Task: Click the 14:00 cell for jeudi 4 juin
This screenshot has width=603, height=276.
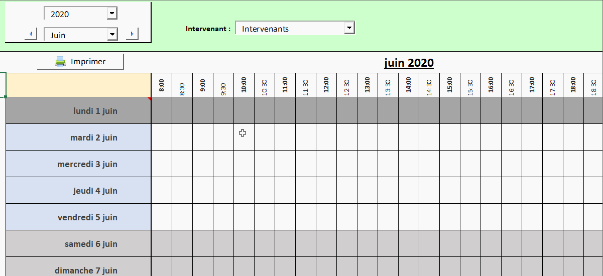Action: 409,190
